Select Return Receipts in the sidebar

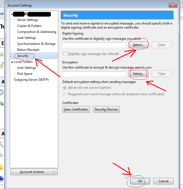28,50
